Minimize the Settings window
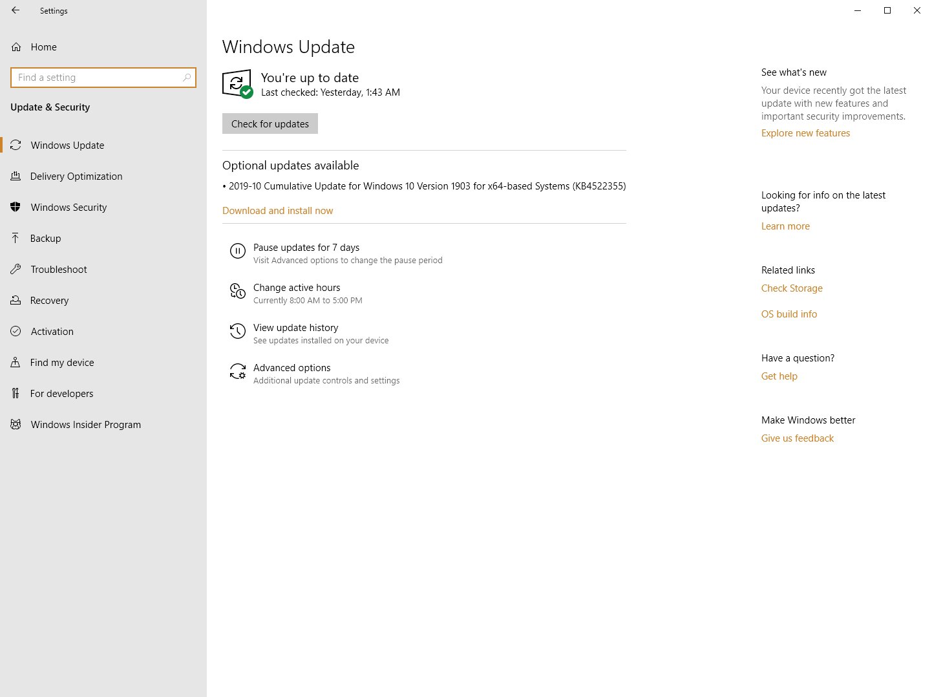Viewport: 932px width, 697px height. 858,10
